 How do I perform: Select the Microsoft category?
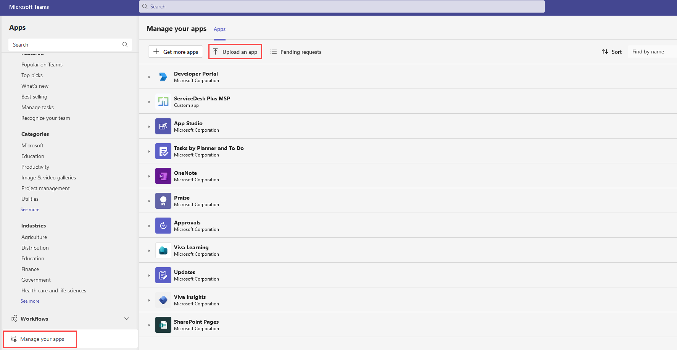click(32, 145)
